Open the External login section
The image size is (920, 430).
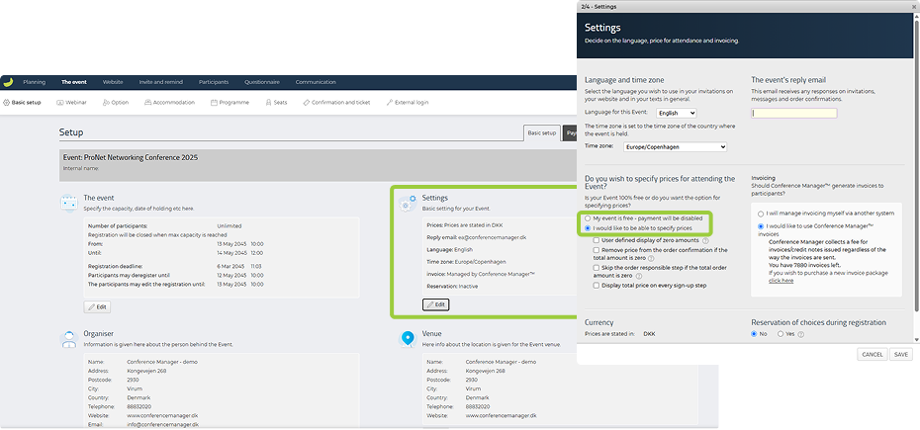[408, 102]
